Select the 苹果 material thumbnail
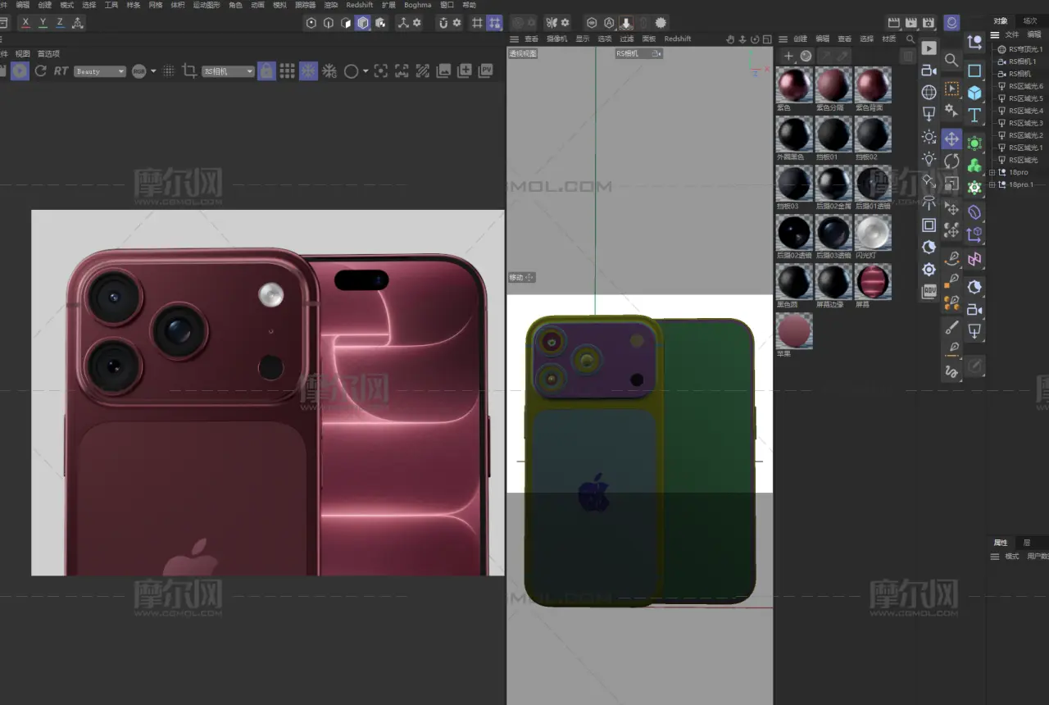 [x=794, y=331]
